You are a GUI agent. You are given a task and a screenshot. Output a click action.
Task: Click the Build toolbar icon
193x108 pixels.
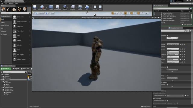click(87, 7)
